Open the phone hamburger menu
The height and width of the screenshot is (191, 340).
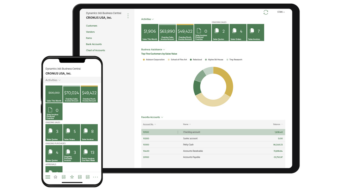[48, 177]
